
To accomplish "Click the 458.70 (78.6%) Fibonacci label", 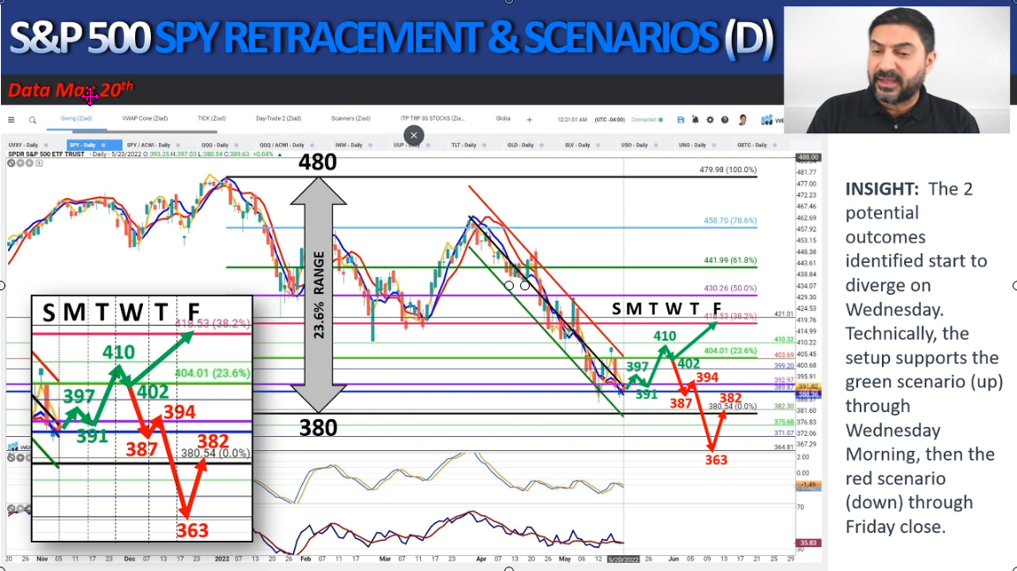I will click(x=730, y=221).
